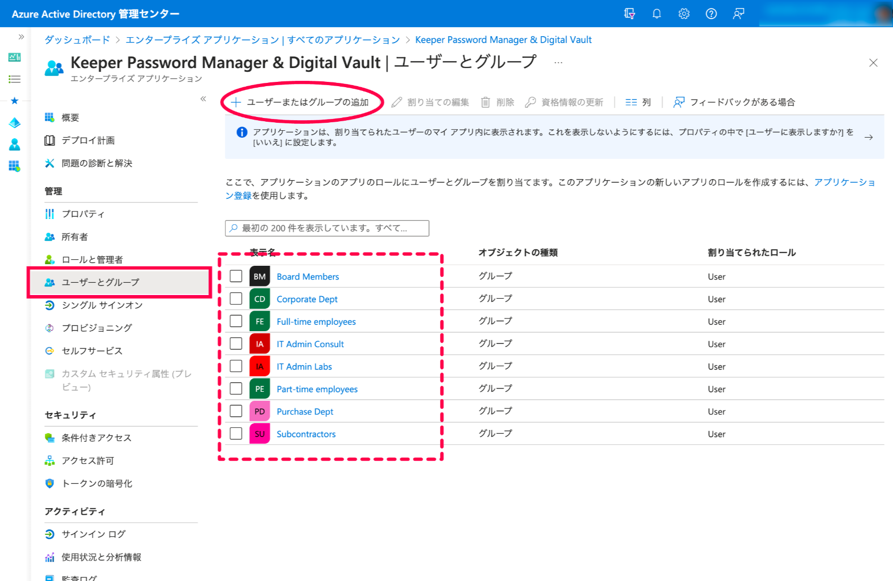
Task: Open the Full-time employees group link
Action: pyautogui.click(x=316, y=322)
